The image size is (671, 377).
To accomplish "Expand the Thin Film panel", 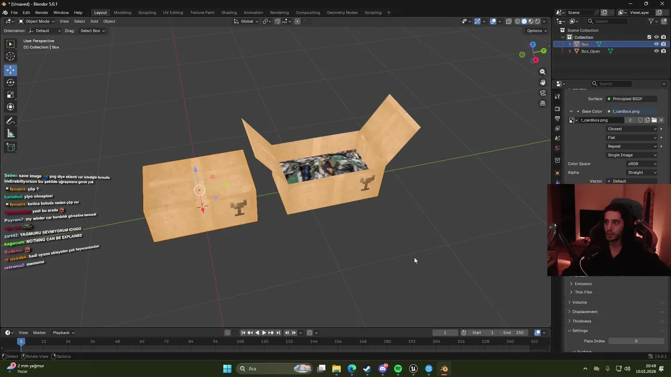I will 583,292.
